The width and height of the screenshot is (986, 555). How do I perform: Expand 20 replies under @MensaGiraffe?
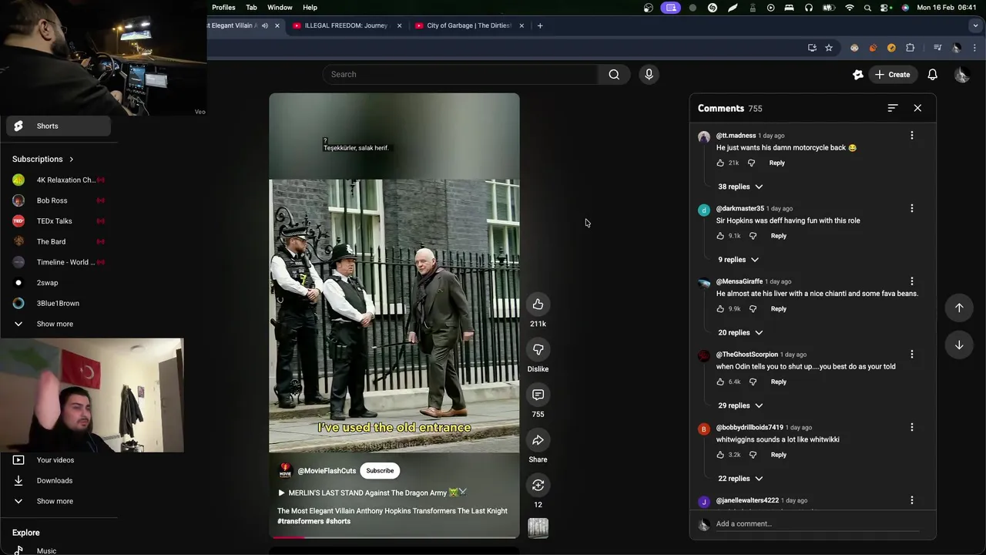(x=740, y=333)
